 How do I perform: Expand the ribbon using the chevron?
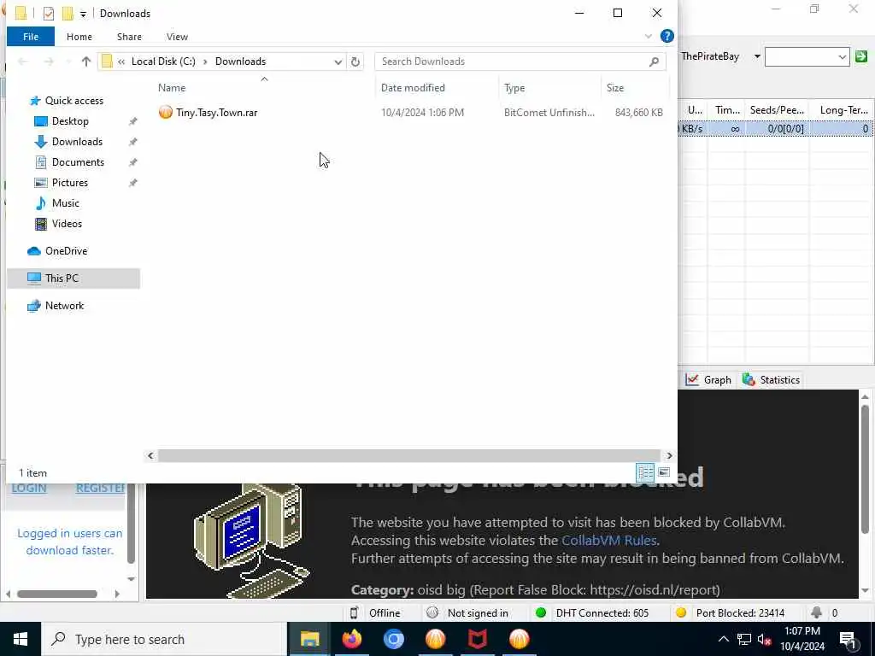tap(648, 36)
